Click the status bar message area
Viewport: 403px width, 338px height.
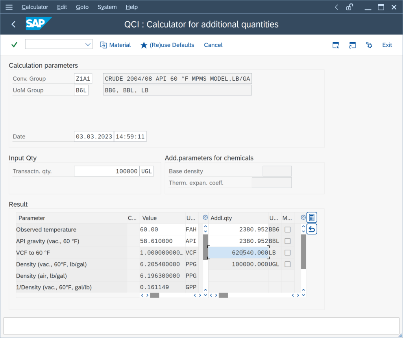[x=201, y=326]
